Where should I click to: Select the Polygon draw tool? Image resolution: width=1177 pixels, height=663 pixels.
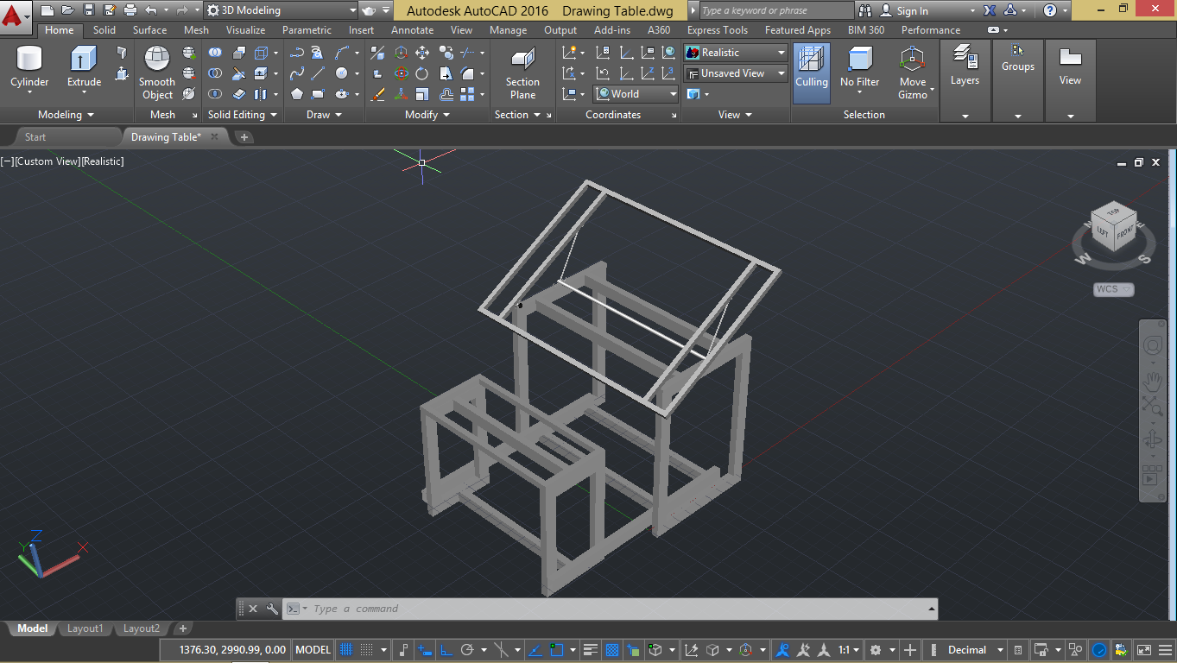pos(297,94)
